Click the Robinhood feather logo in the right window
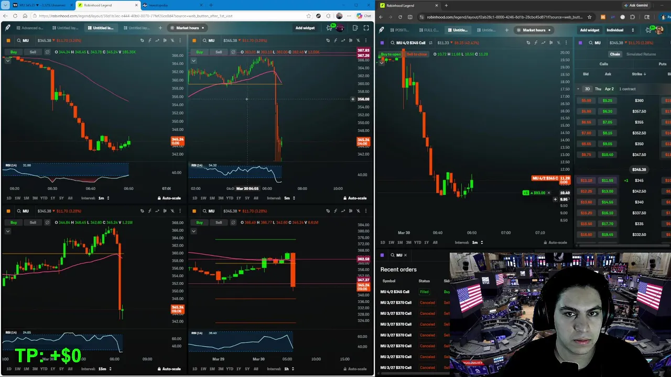Image resolution: width=671 pixels, height=377 pixels. click(x=382, y=30)
